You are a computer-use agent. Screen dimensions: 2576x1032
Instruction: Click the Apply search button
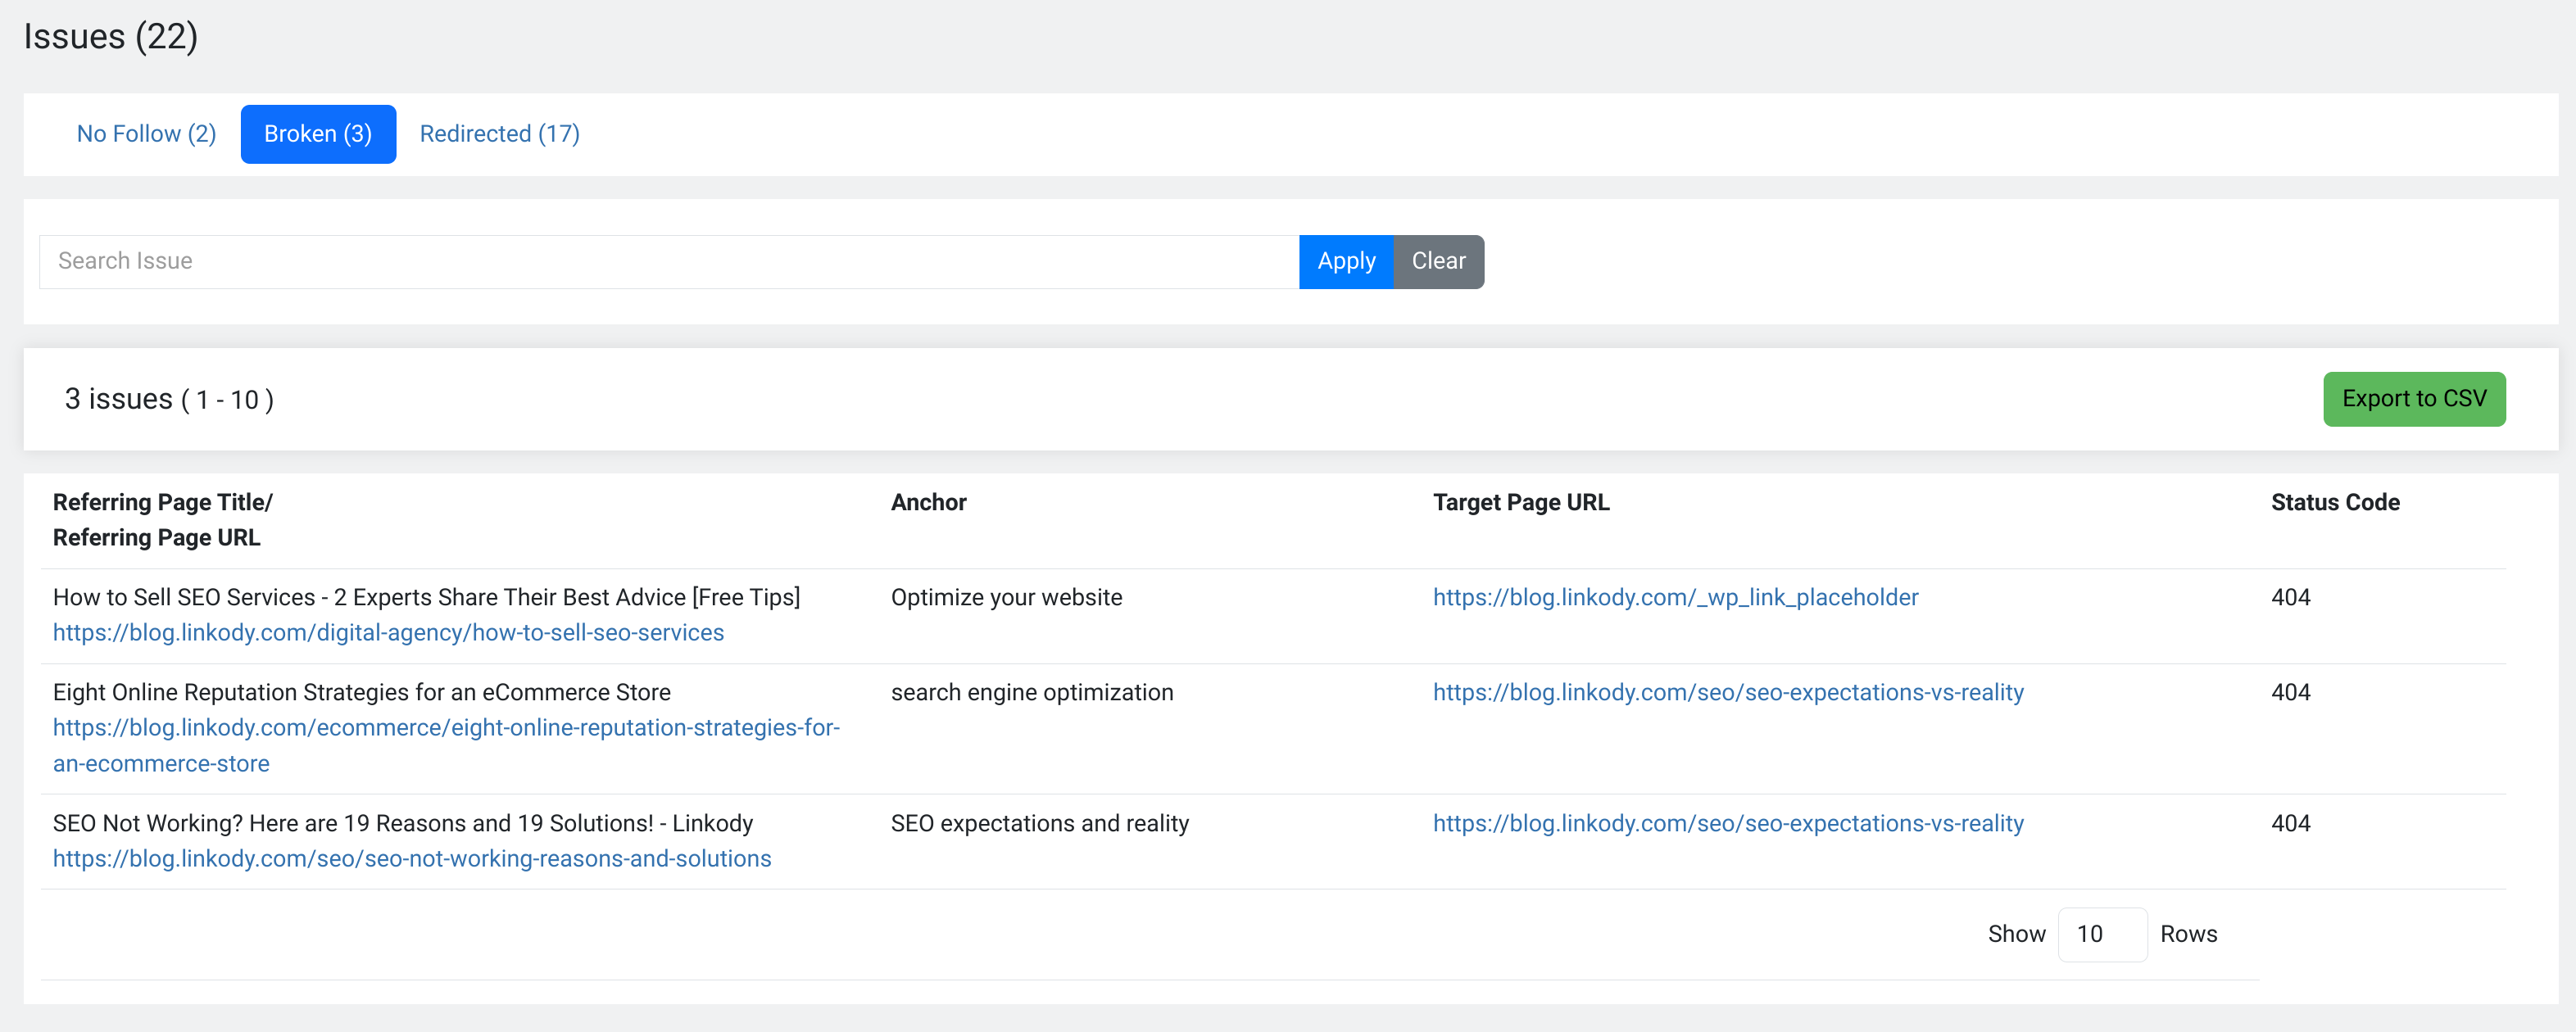pos(1346,262)
